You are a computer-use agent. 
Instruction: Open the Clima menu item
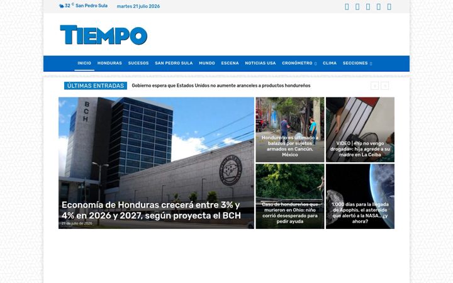click(x=330, y=64)
